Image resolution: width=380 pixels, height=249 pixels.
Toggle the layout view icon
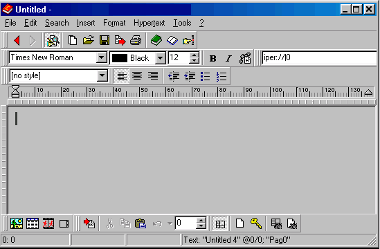[220, 223]
